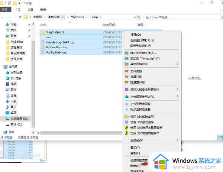Refresh the Temp folder view
Screen dimensions: 223x172
(139, 17)
